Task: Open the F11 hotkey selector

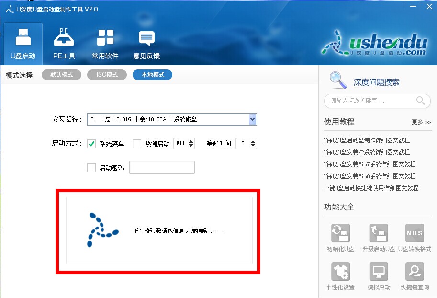Action: 184,143
